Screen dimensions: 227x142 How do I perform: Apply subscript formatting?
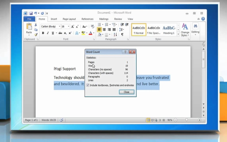(65, 33)
